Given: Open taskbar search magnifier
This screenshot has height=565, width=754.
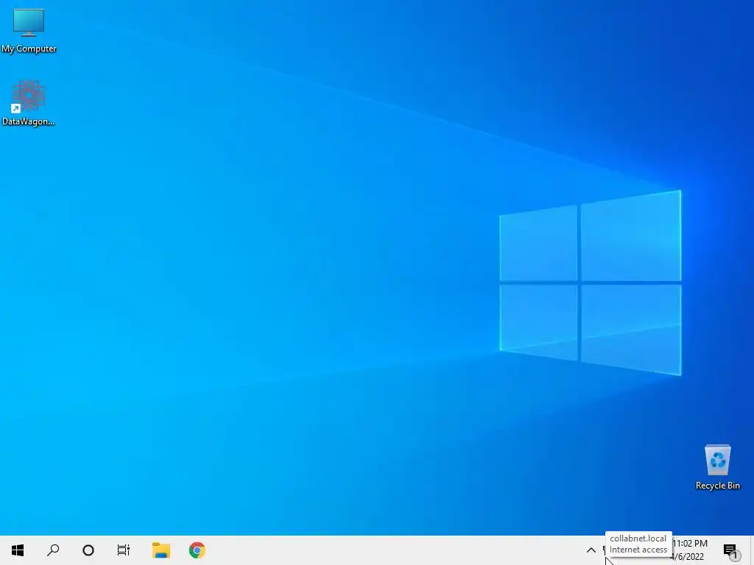Looking at the screenshot, I should click(x=53, y=550).
